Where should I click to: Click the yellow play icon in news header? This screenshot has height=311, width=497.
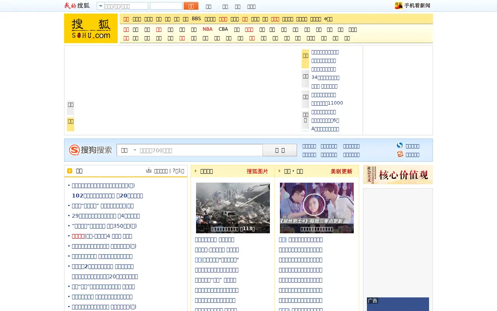(70, 171)
